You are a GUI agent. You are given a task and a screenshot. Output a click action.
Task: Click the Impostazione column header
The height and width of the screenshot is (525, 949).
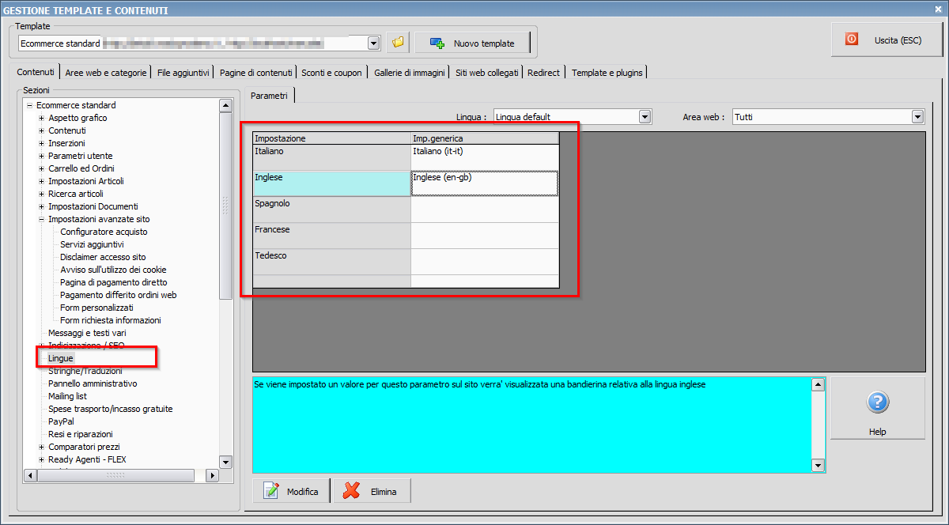(x=331, y=138)
